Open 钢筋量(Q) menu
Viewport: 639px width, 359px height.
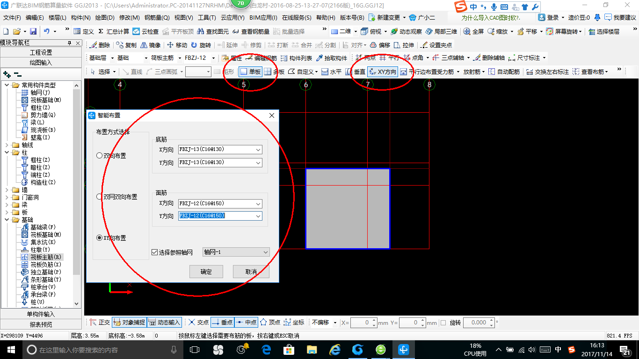pyautogui.click(x=157, y=18)
